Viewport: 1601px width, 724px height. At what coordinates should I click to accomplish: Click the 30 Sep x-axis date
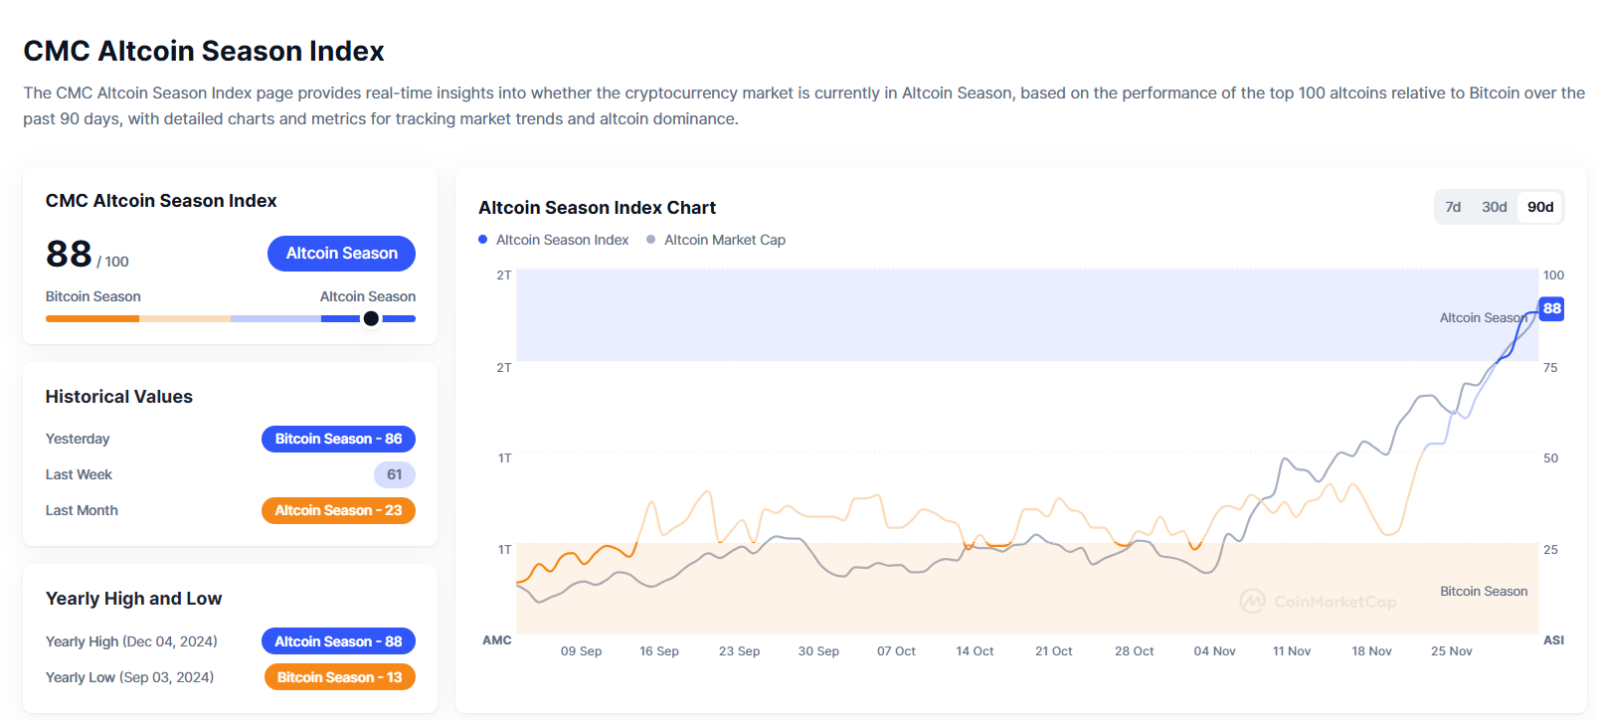point(818,651)
